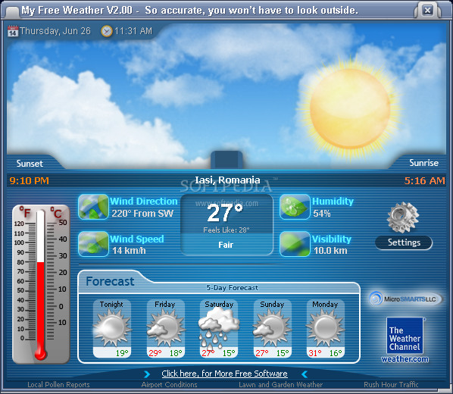Click the °F label on the thermometer
This screenshot has height=394, width=453.
[x=25, y=212]
